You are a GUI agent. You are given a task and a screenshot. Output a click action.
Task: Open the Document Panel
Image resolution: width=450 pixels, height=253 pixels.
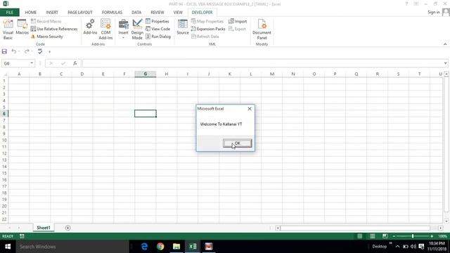tap(262, 30)
